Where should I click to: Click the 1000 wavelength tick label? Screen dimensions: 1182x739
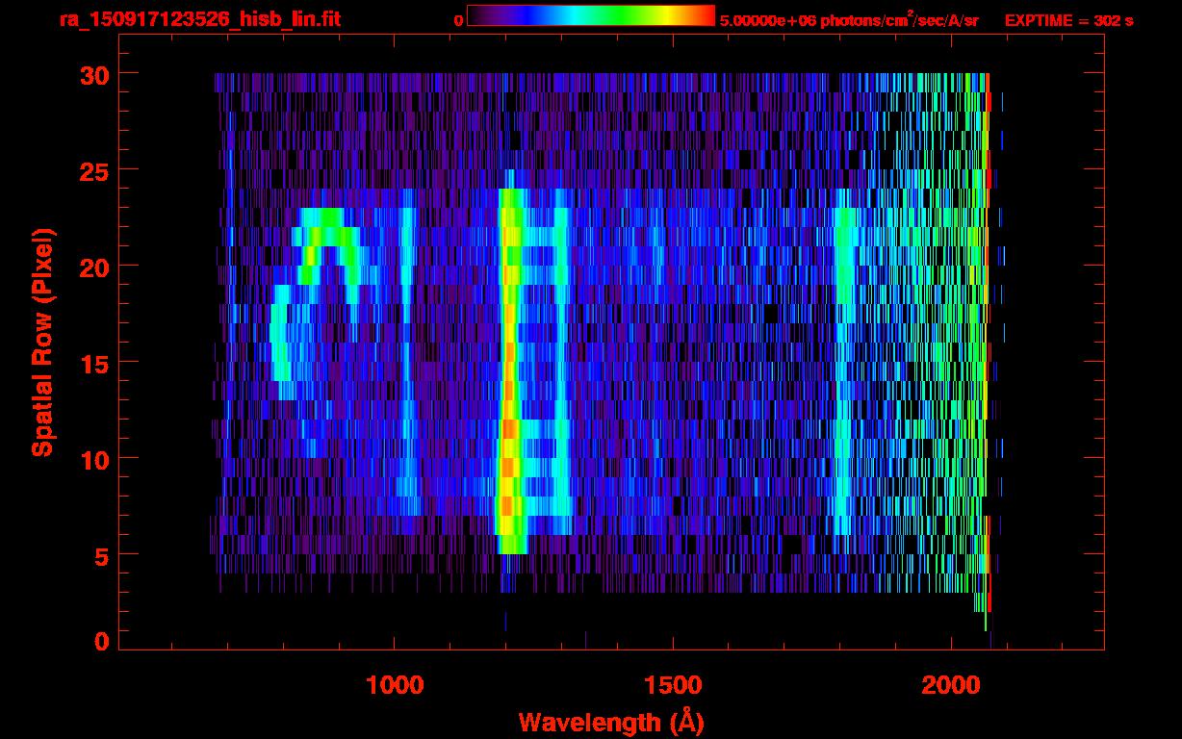pos(395,685)
